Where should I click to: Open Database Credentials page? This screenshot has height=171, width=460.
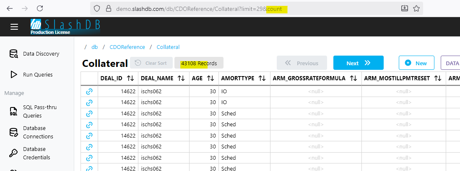(x=36, y=153)
